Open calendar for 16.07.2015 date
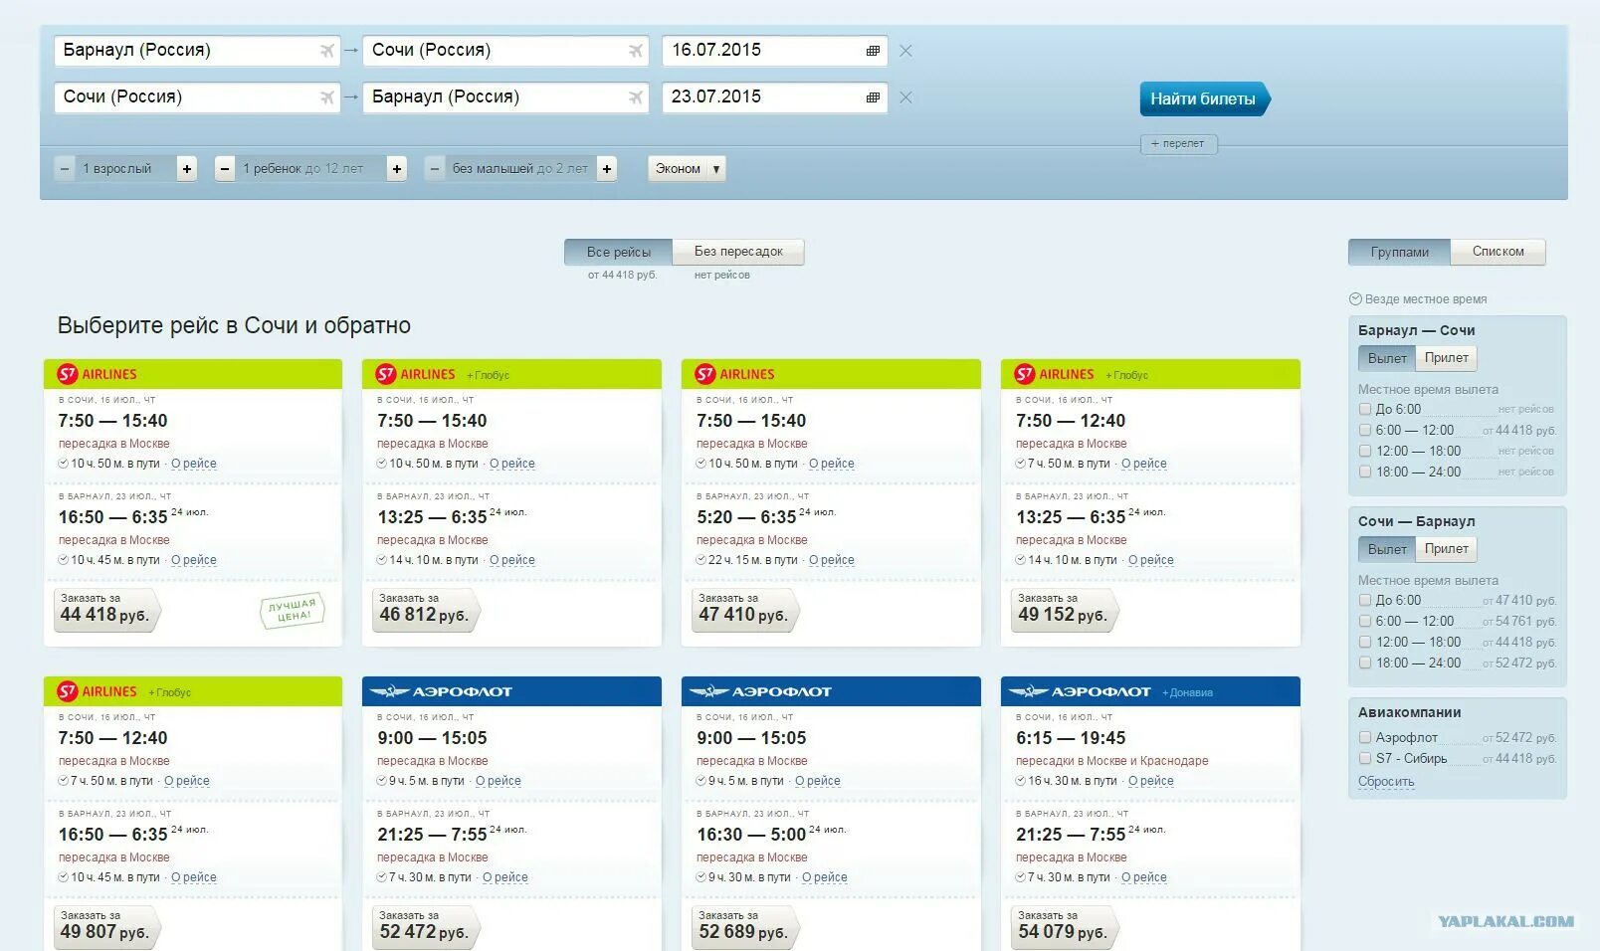This screenshot has height=951, width=1600. coord(873,51)
